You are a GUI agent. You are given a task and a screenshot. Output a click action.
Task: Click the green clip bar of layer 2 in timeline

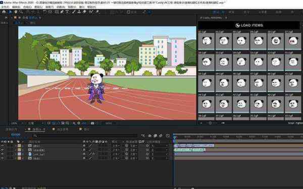tap(190, 150)
